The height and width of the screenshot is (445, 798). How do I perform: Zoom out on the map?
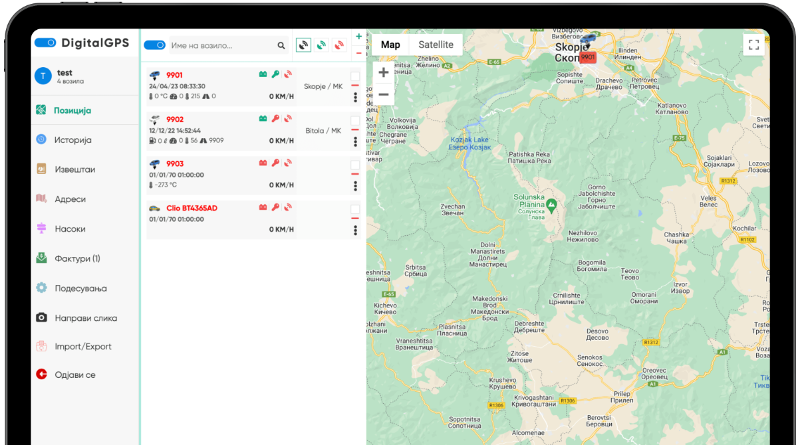384,94
